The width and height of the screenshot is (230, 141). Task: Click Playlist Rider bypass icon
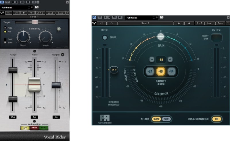click(100, 17)
